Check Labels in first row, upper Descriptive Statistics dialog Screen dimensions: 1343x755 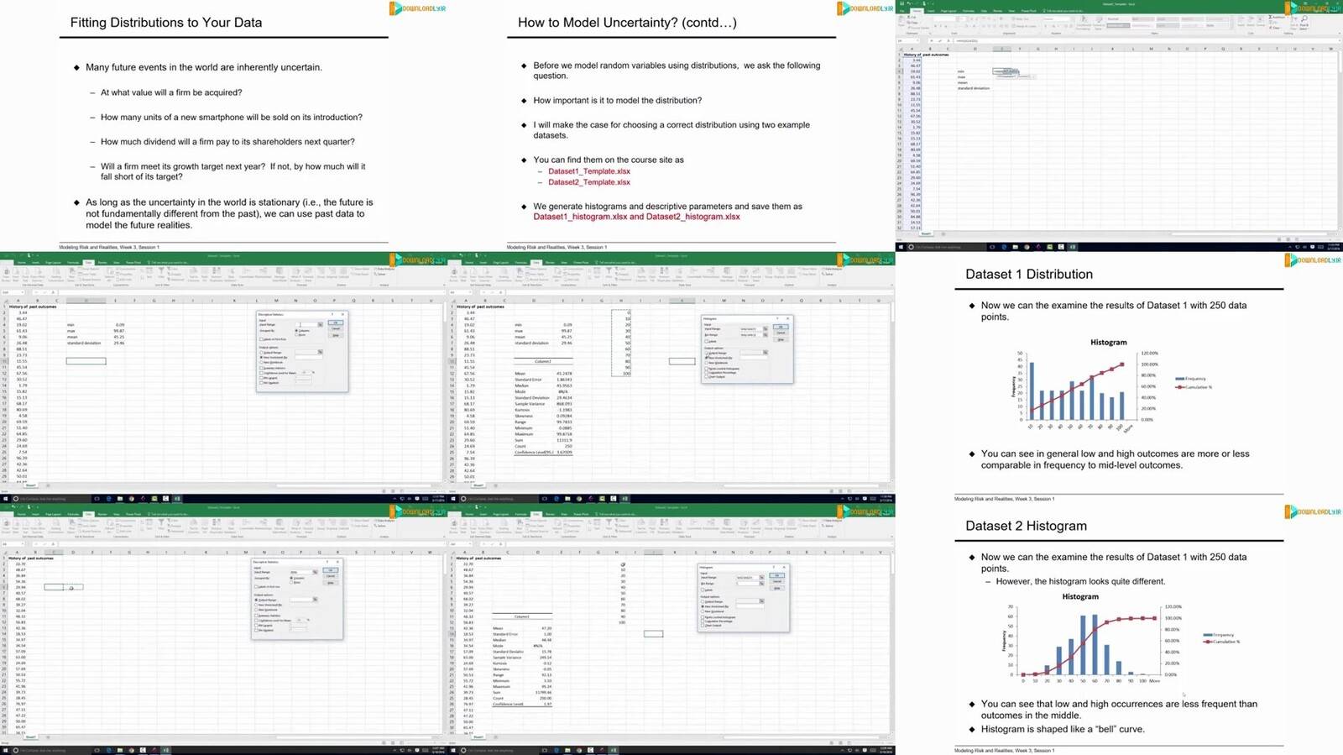click(x=262, y=338)
